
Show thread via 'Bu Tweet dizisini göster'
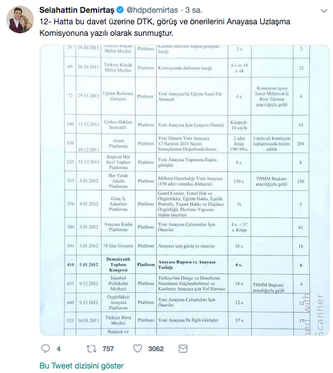pos(82,365)
